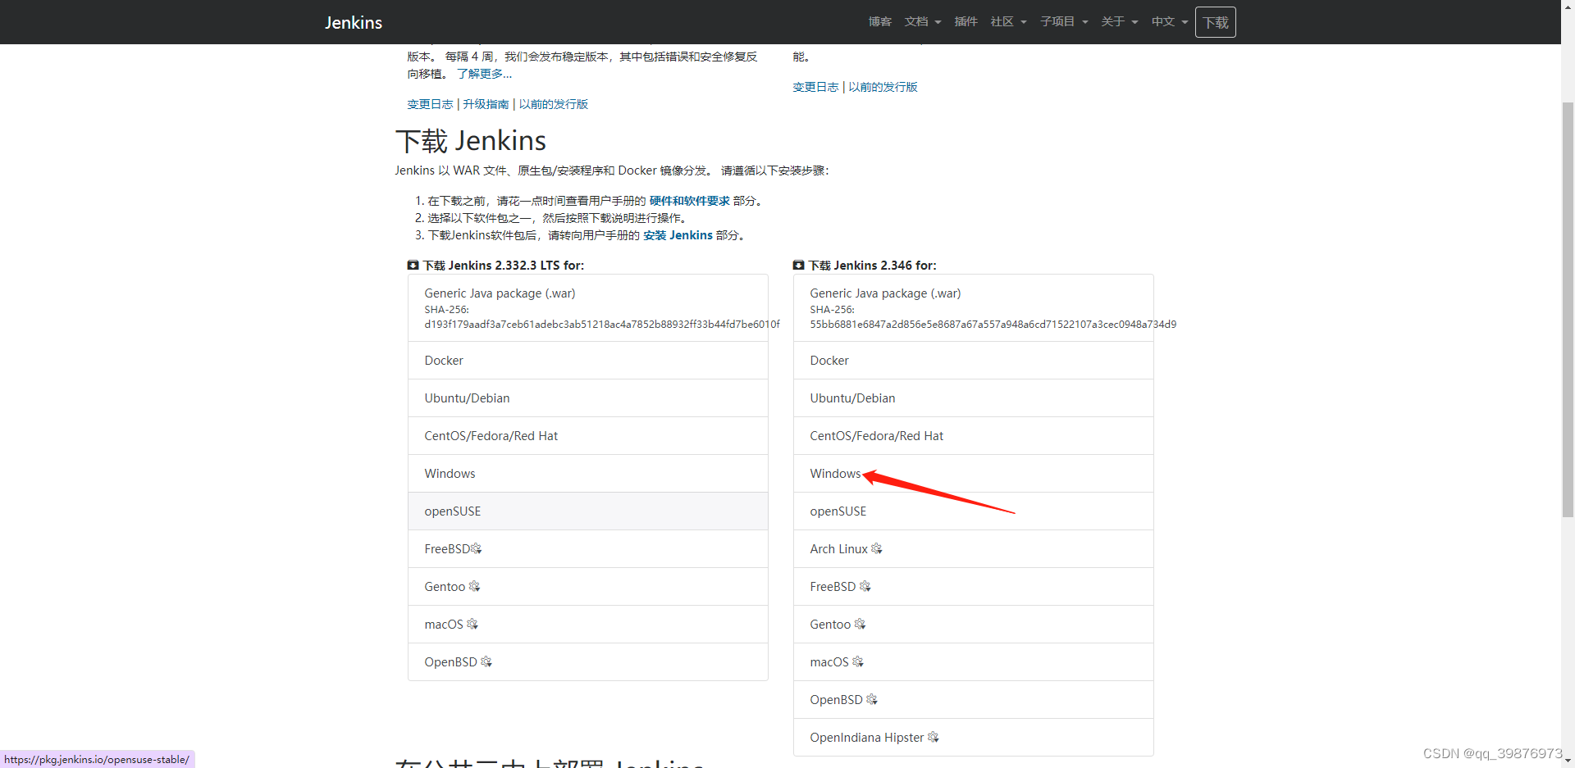1575x768 pixels.
Task: Click third-party icon next to LTS macOS
Action: point(472,624)
